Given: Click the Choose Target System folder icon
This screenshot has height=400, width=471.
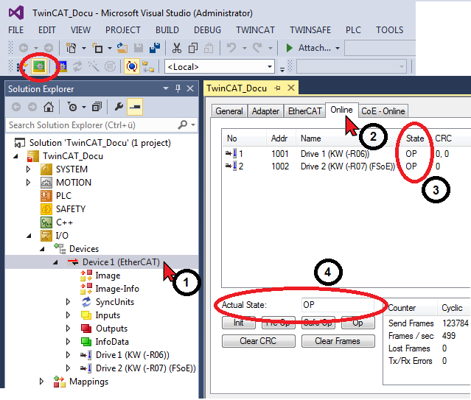Looking at the screenshot, I should point(148,66).
